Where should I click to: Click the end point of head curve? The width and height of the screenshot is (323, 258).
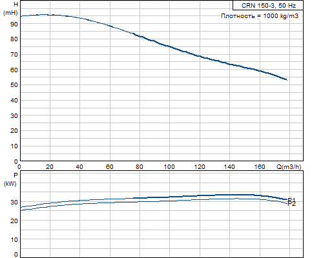287,80
